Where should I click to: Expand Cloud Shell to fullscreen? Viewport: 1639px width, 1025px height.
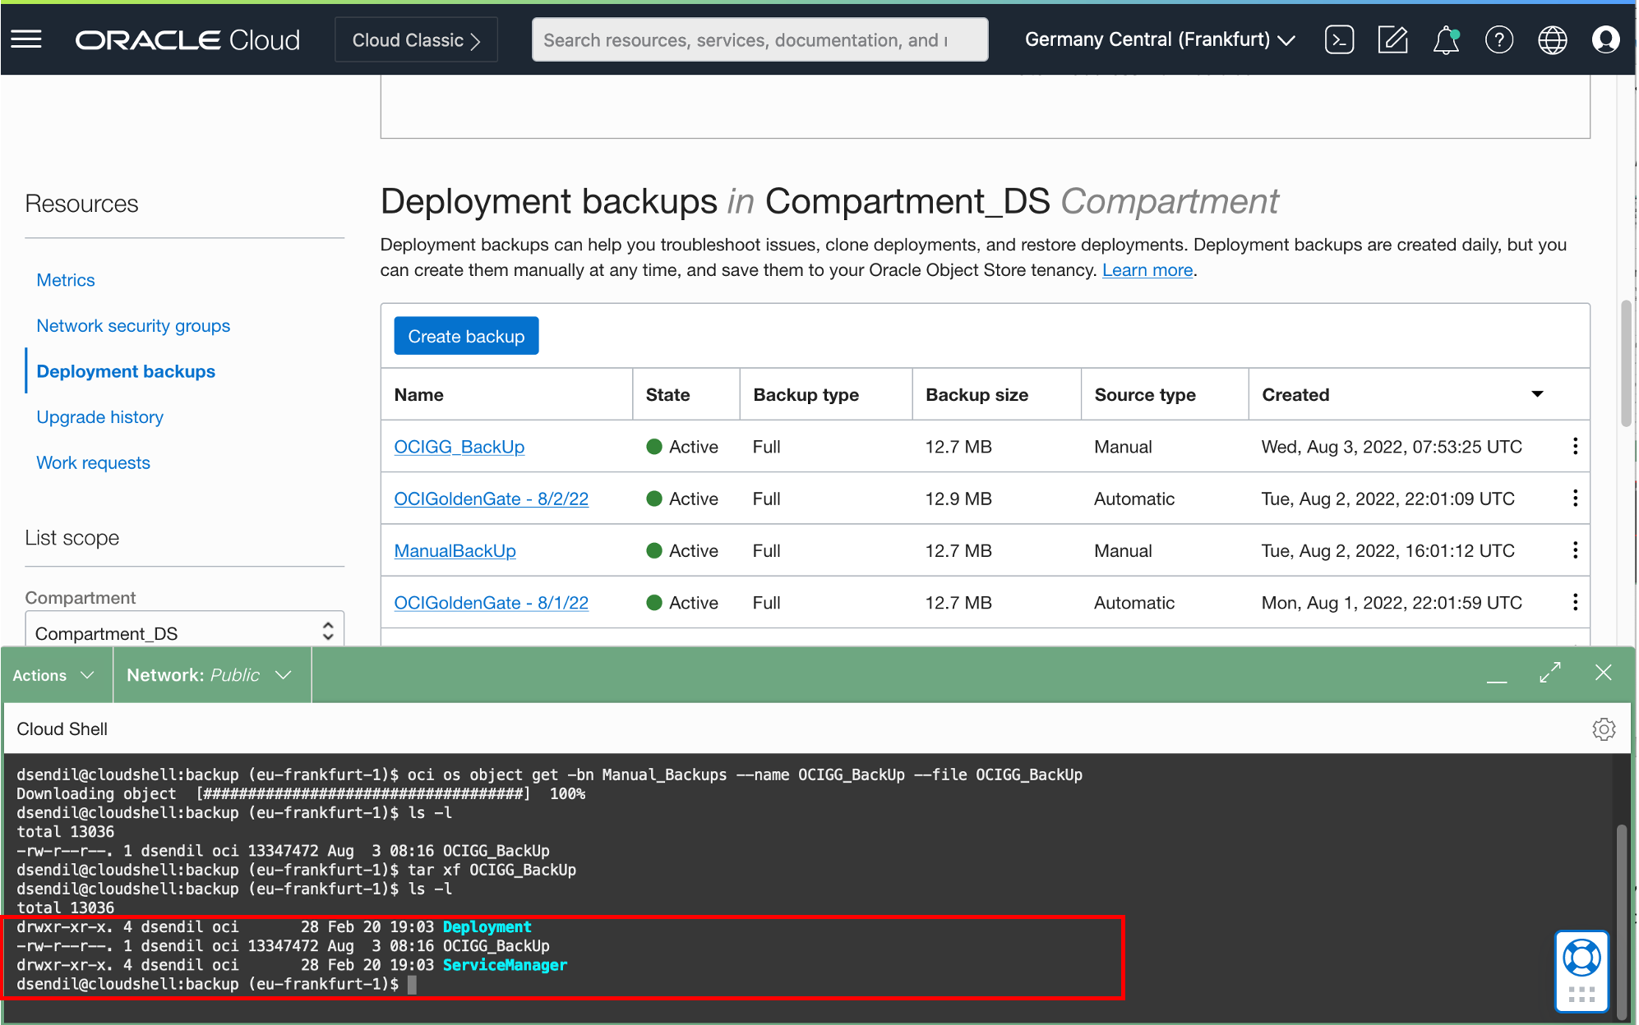click(1549, 673)
